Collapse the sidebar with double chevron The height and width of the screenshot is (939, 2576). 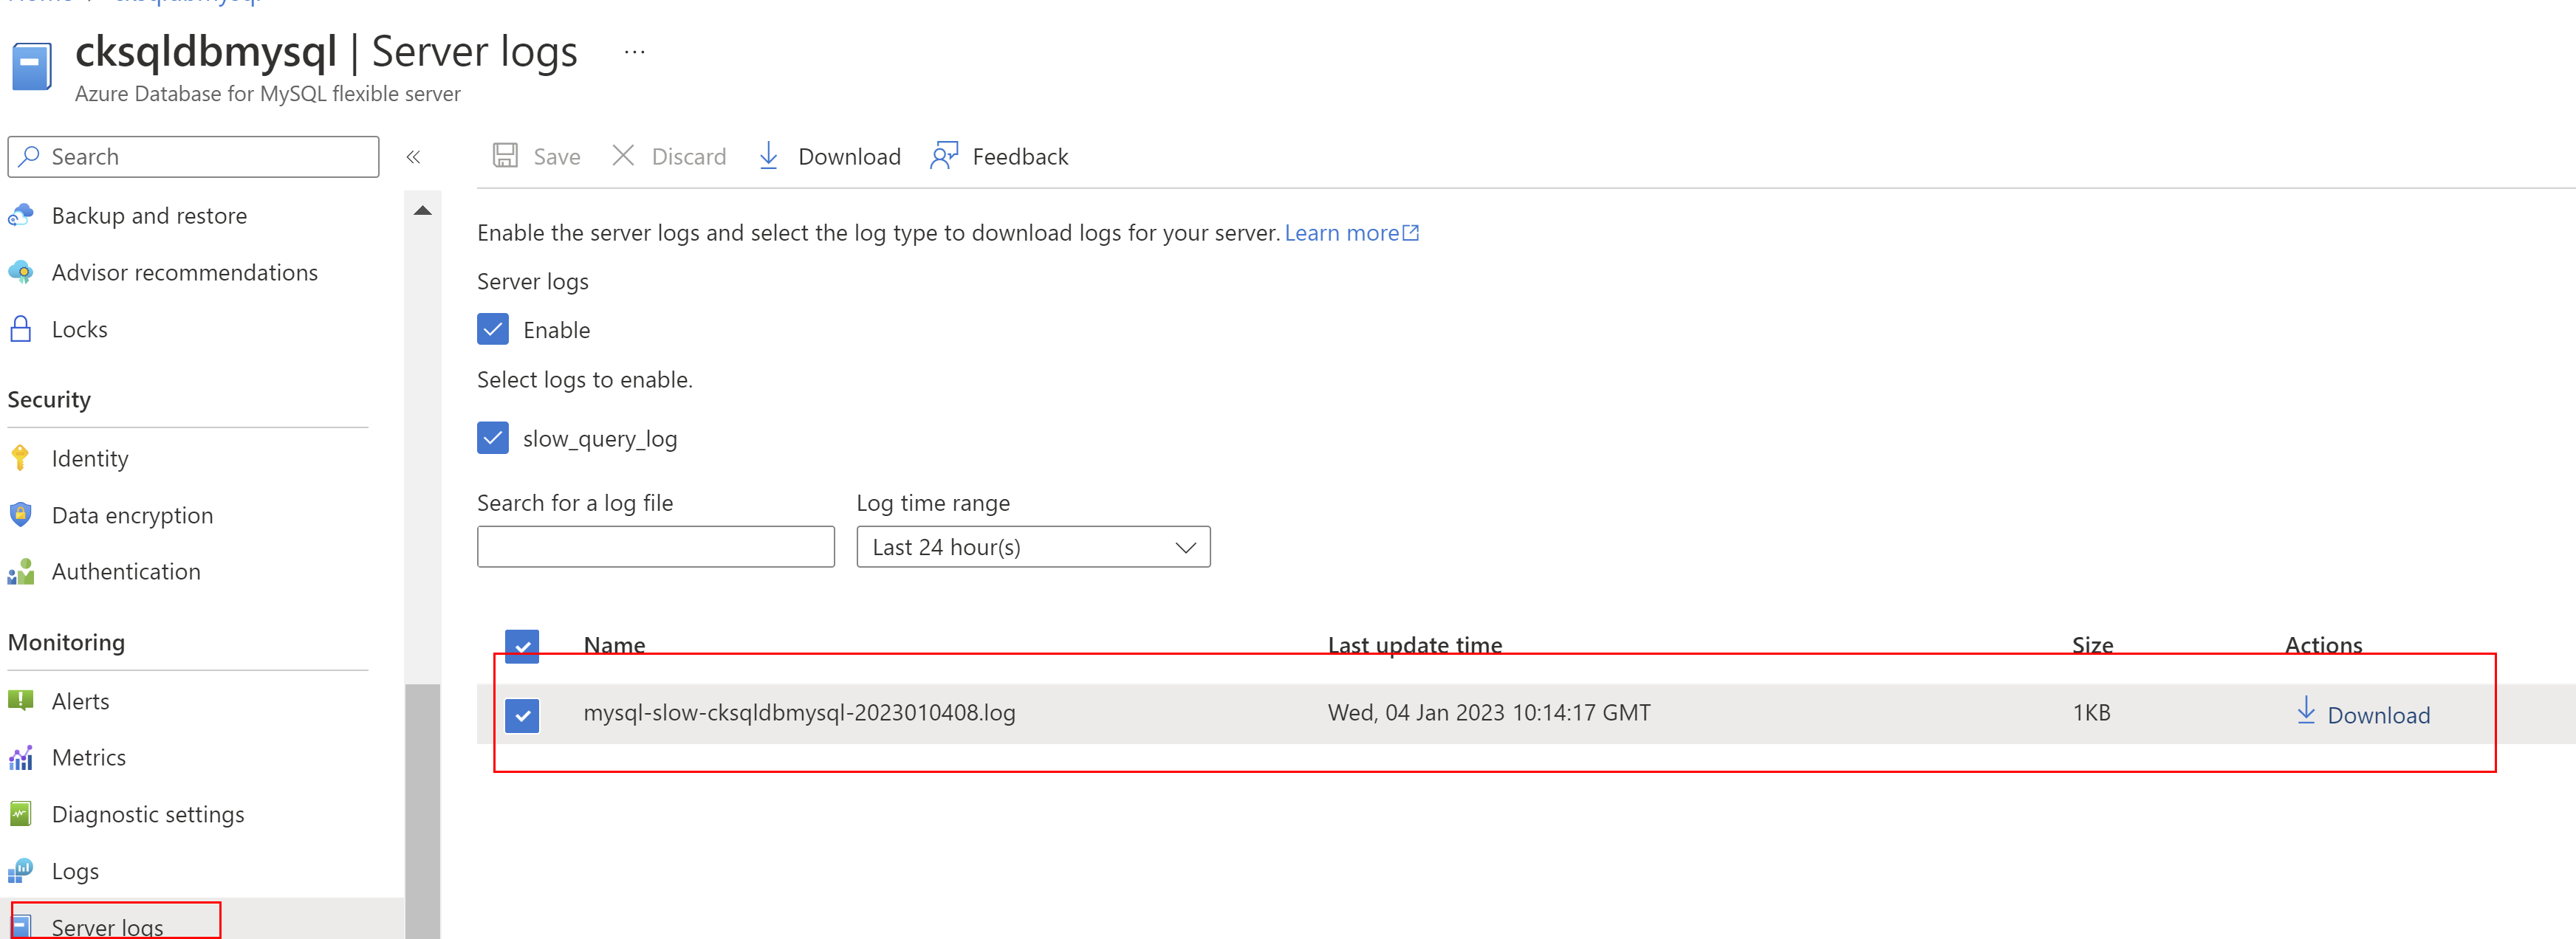(413, 157)
